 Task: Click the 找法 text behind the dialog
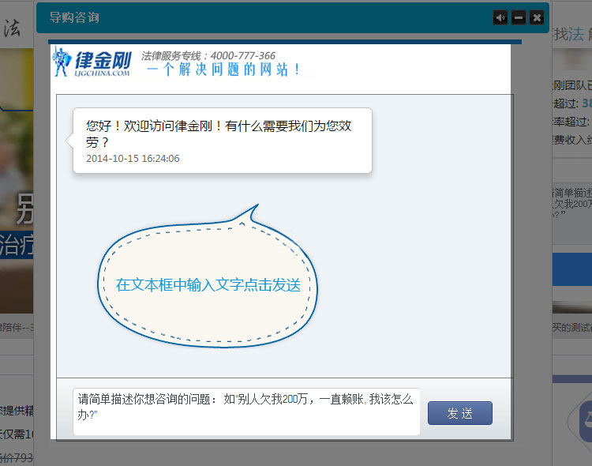click(x=568, y=34)
